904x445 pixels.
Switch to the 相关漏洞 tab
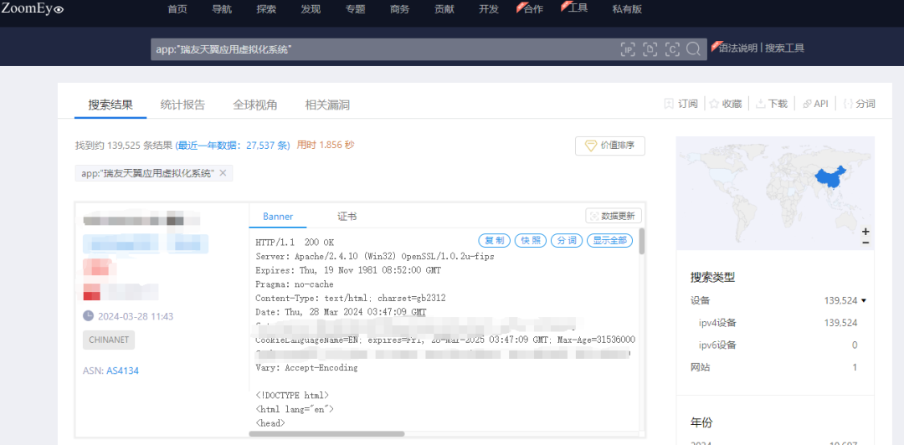coord(327,105)
